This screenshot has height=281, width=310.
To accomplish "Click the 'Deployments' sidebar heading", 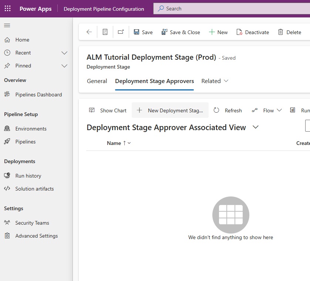I will coord(20,162).
